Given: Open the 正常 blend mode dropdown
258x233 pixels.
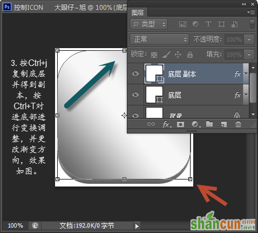Looking at the screenshot, I should tap(159, 39).
